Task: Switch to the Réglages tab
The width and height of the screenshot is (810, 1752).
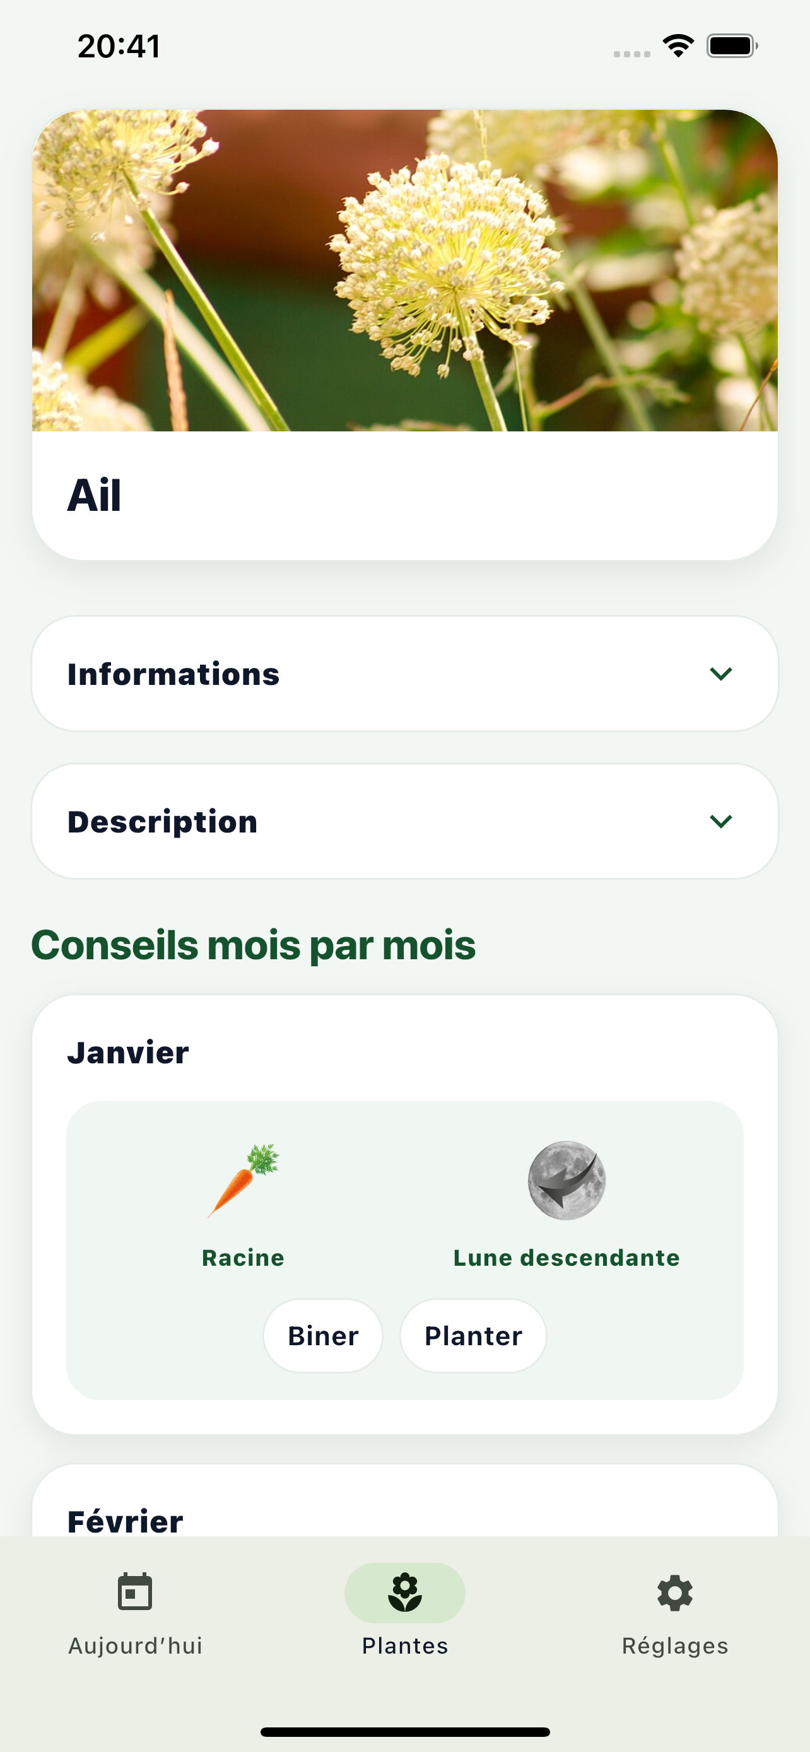Action: [674, 1645]
